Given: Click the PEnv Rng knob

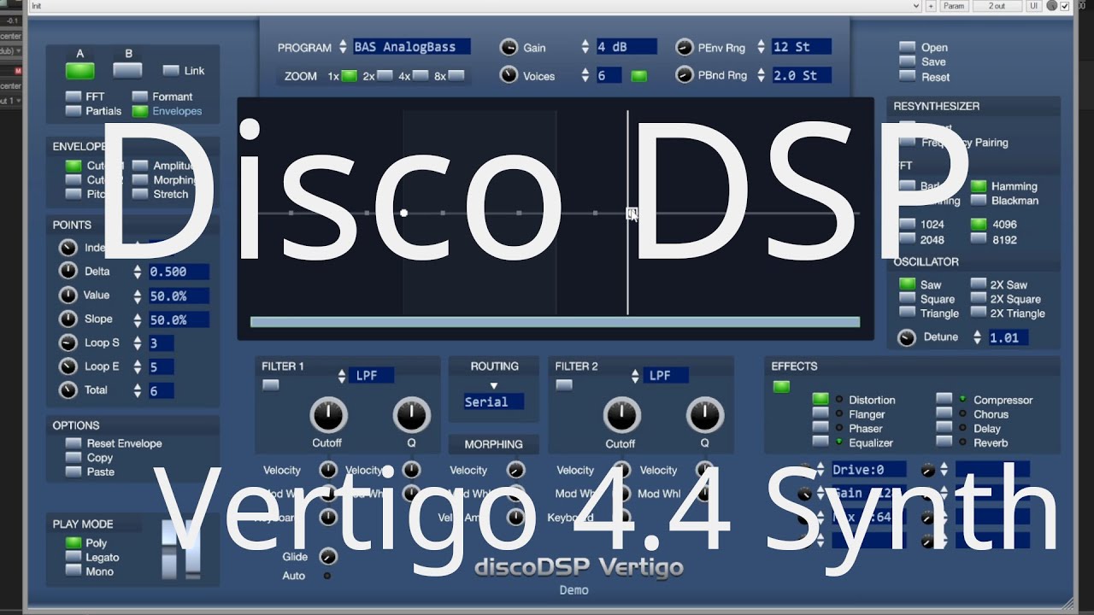Looking at the screenshot, I should point(684,47).
